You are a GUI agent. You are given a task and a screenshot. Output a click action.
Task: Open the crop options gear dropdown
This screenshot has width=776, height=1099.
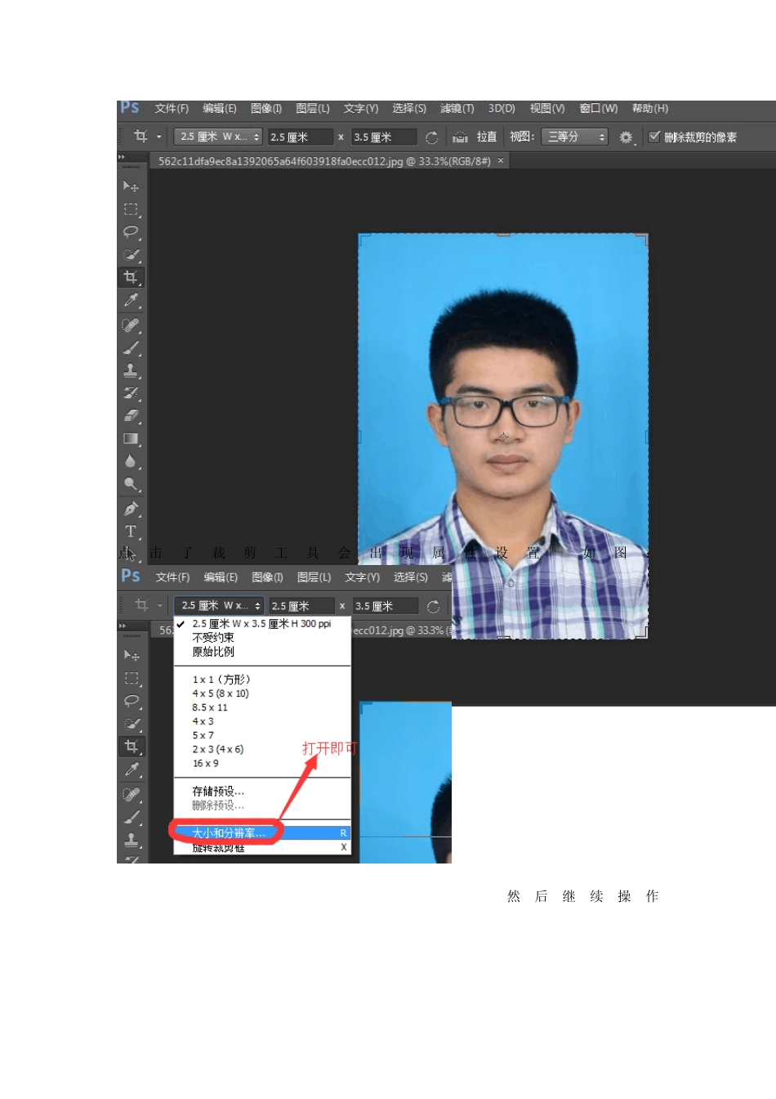(x=626, y=137)
